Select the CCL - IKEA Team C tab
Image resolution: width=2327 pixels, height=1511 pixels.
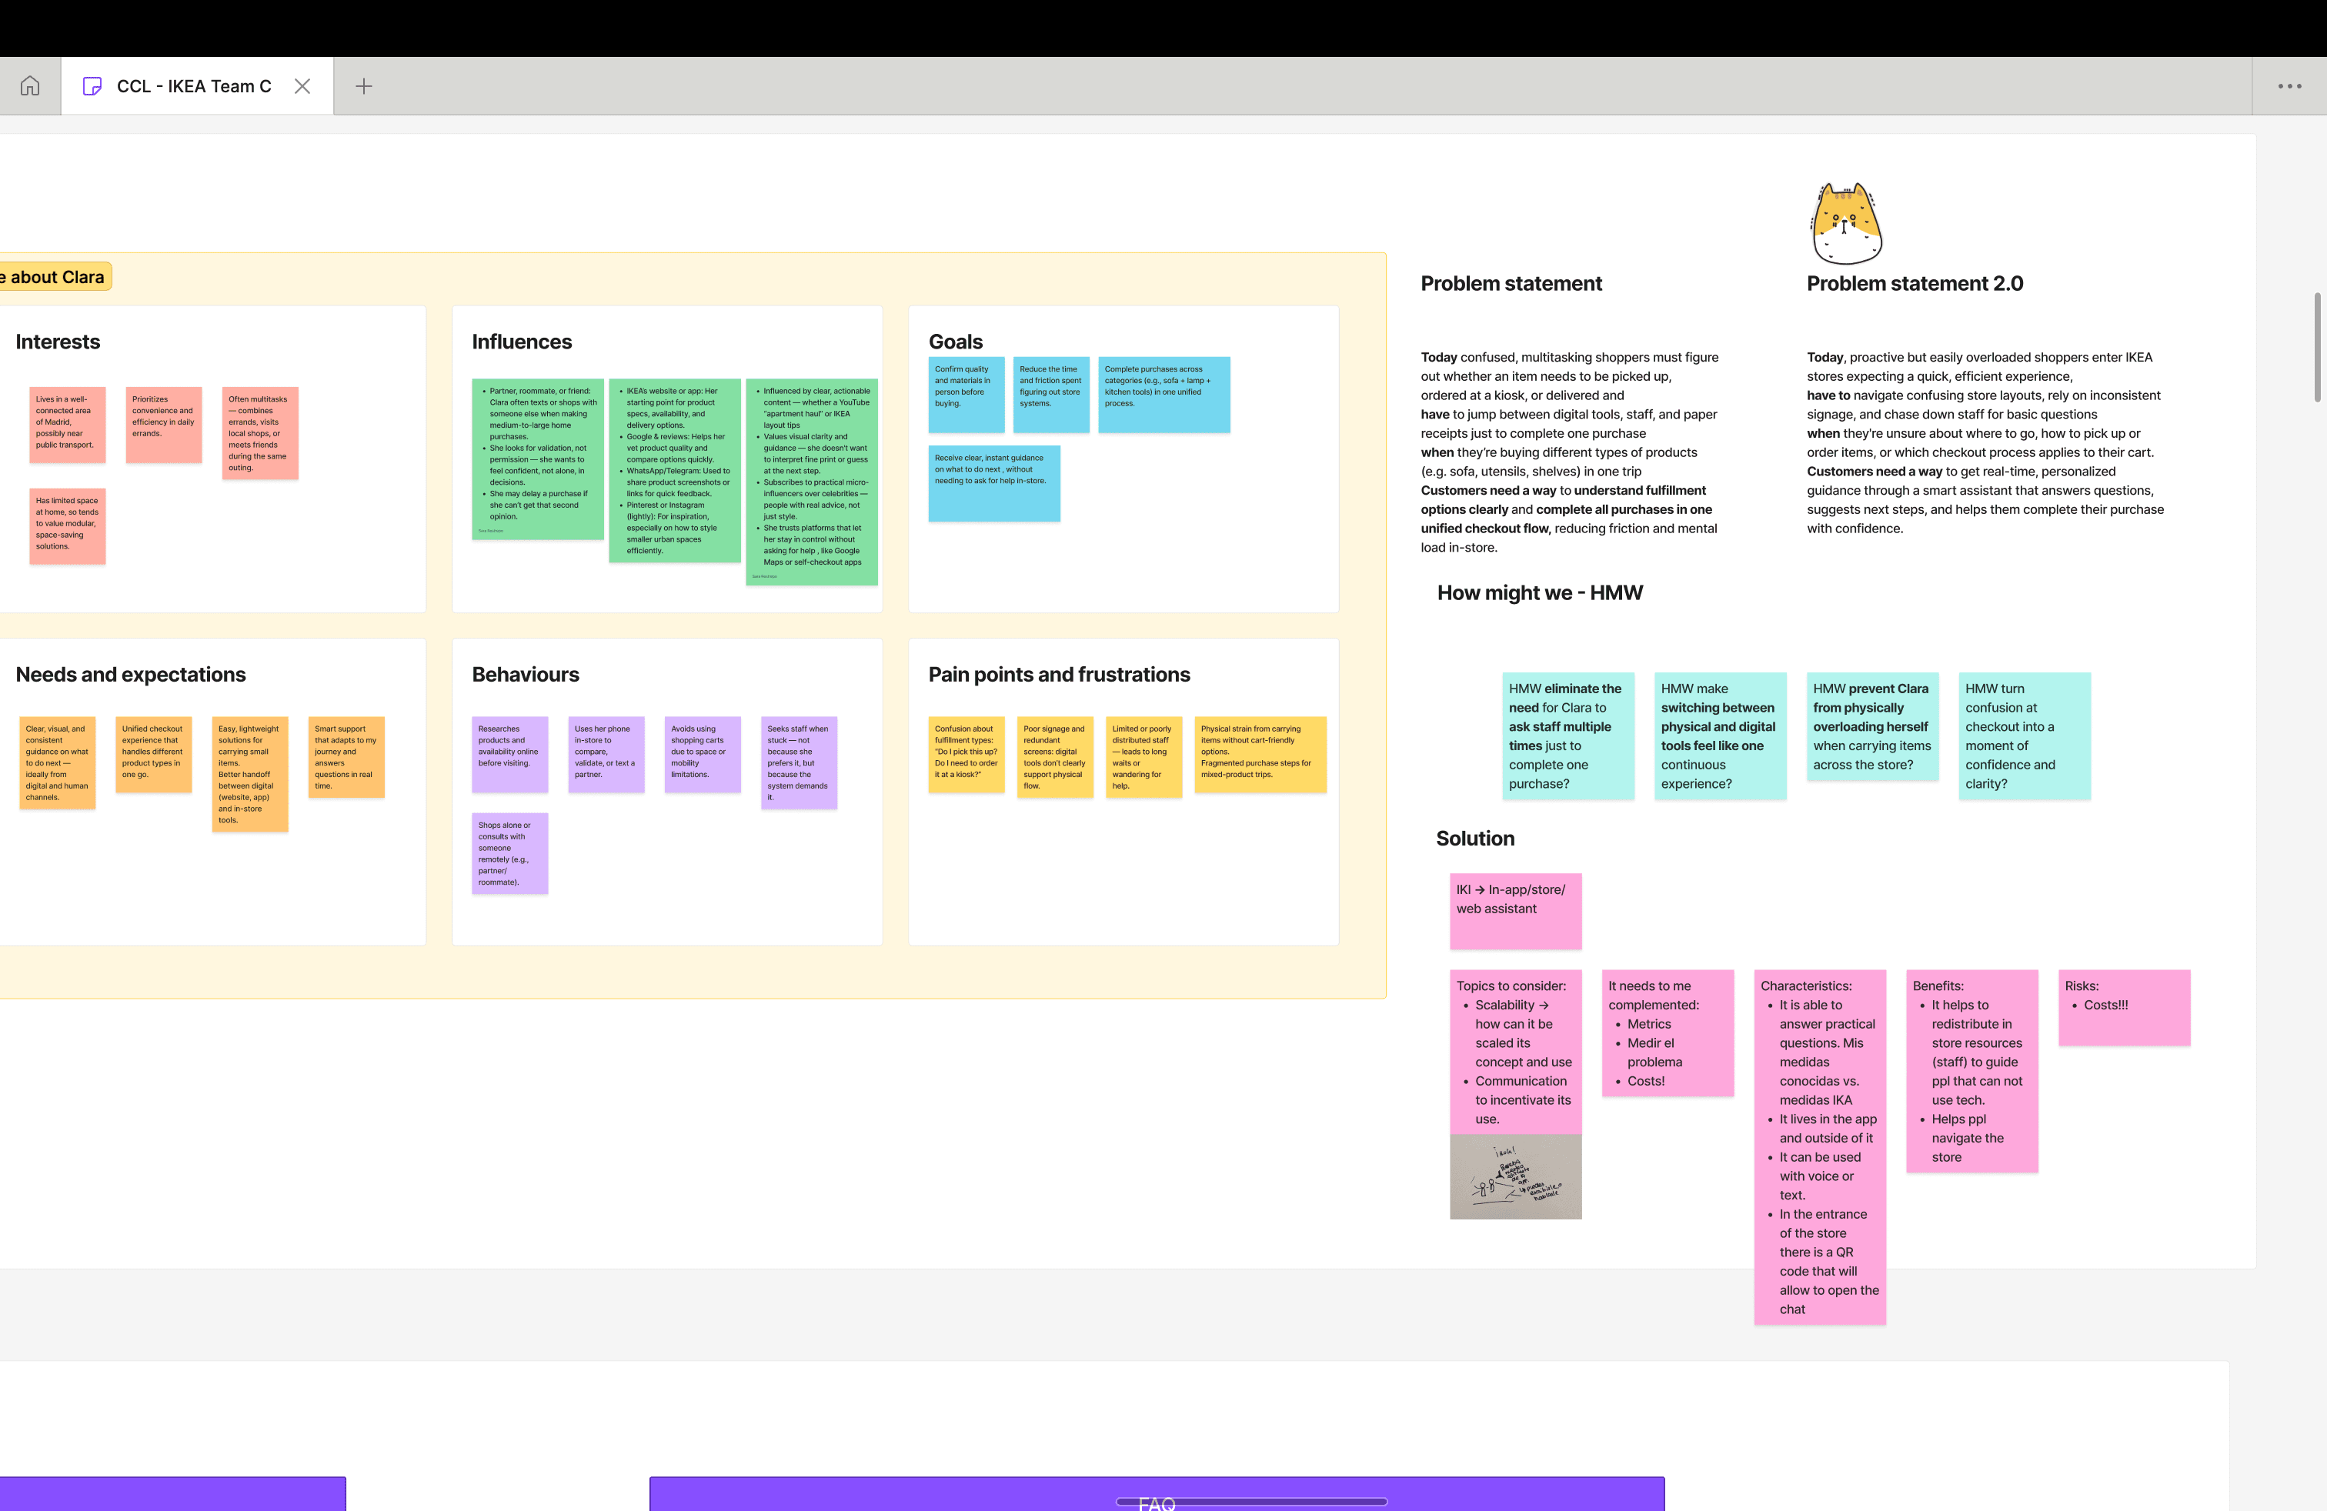(194, 86)
